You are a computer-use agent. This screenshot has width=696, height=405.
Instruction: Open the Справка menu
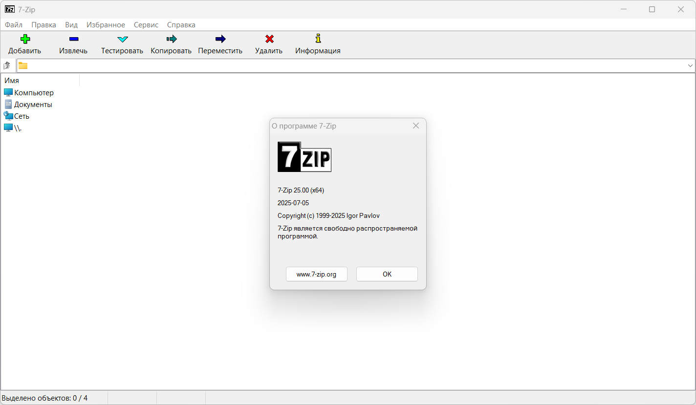coord(181,25)
